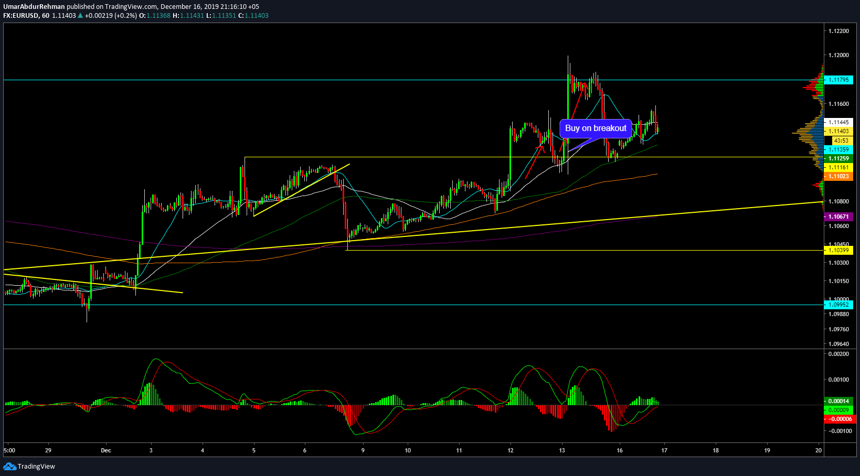Click the 29 date on time axis

pyautogui.click(x=48, y=450)
